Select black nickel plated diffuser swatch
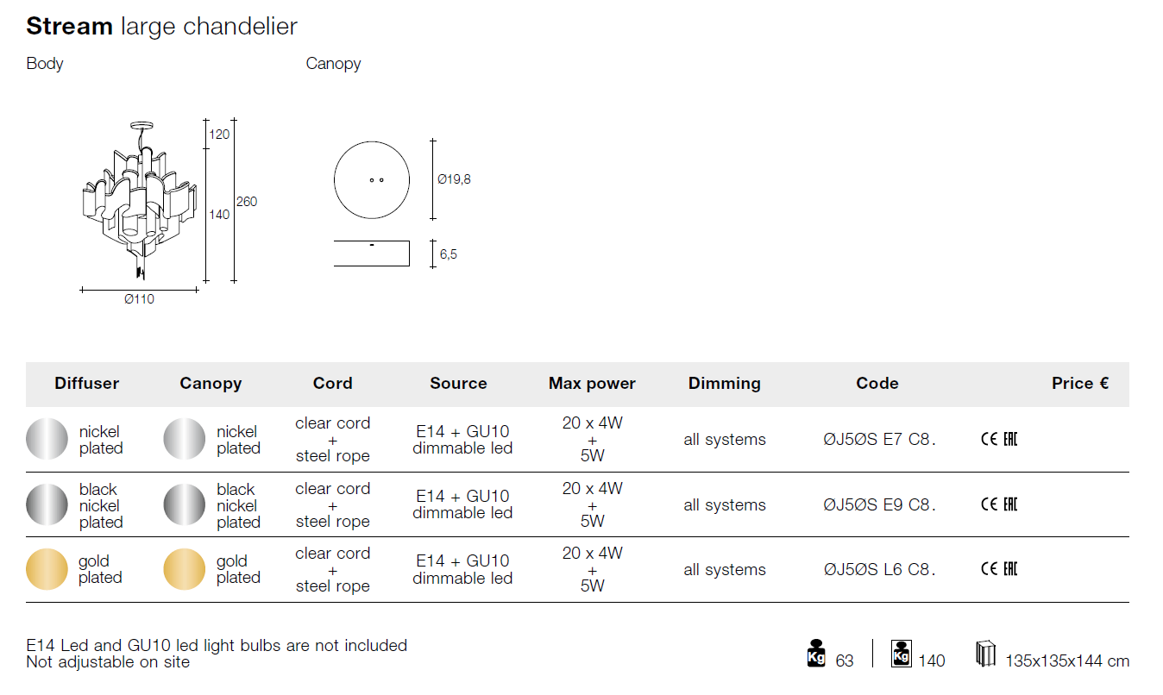The image size is (1163, 695). 47,505
